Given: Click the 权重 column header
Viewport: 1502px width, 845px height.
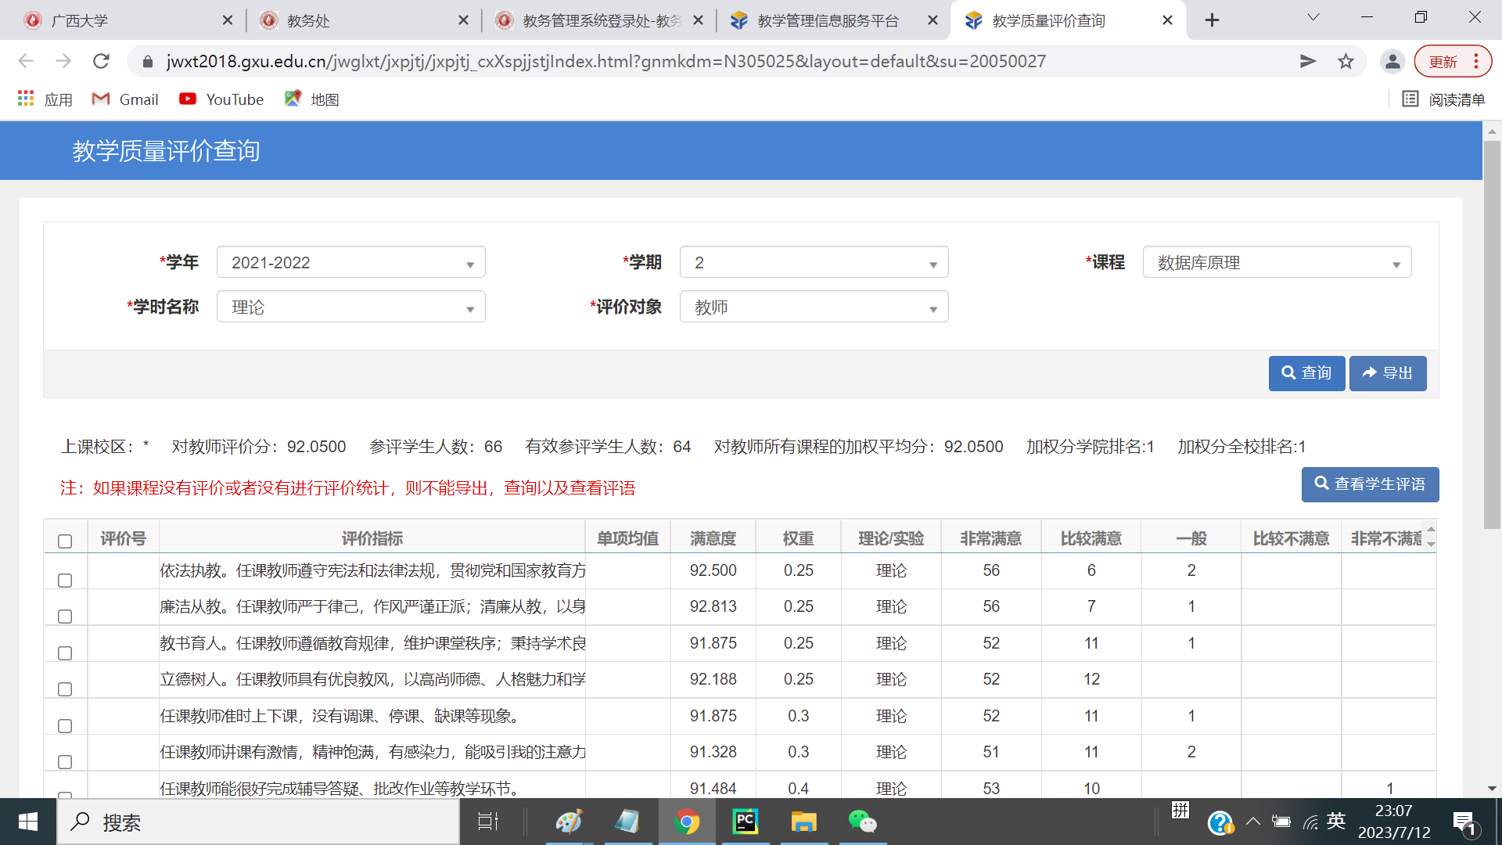Looking at the screenshot, I should pyautogui.click(x=798, y=538).
